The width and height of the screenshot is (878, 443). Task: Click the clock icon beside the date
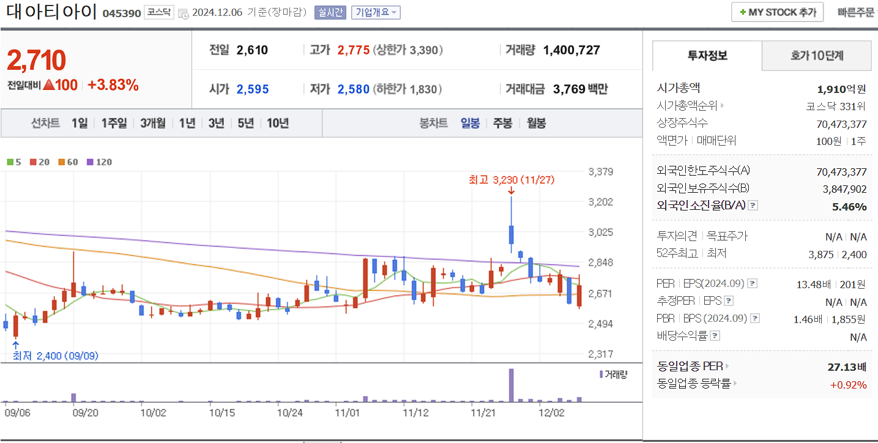point(184,12)
